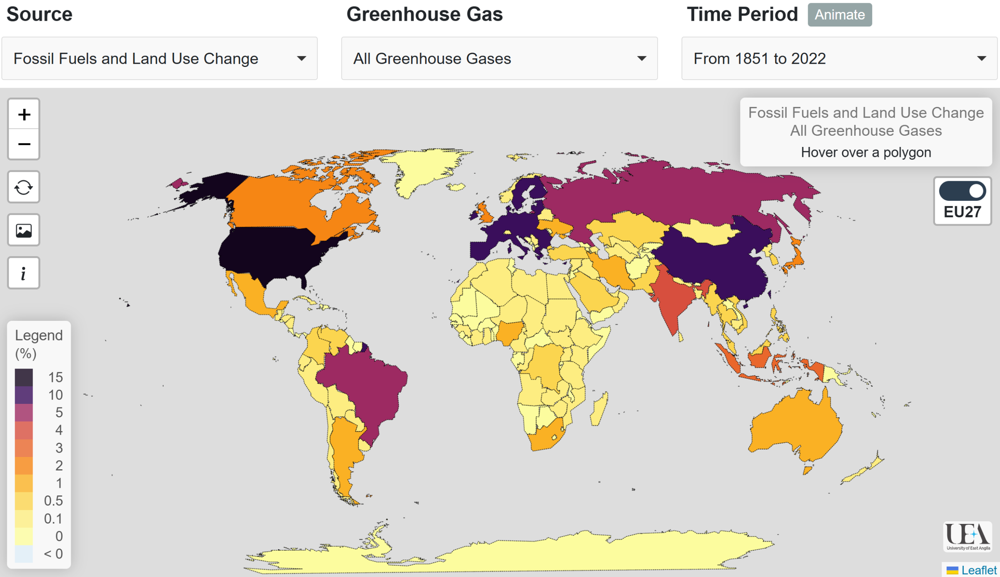Image resolution: width=1000 pixels, height=577 pixels.
Task: Click the zoom in (+) button
Action: point(24,115)
